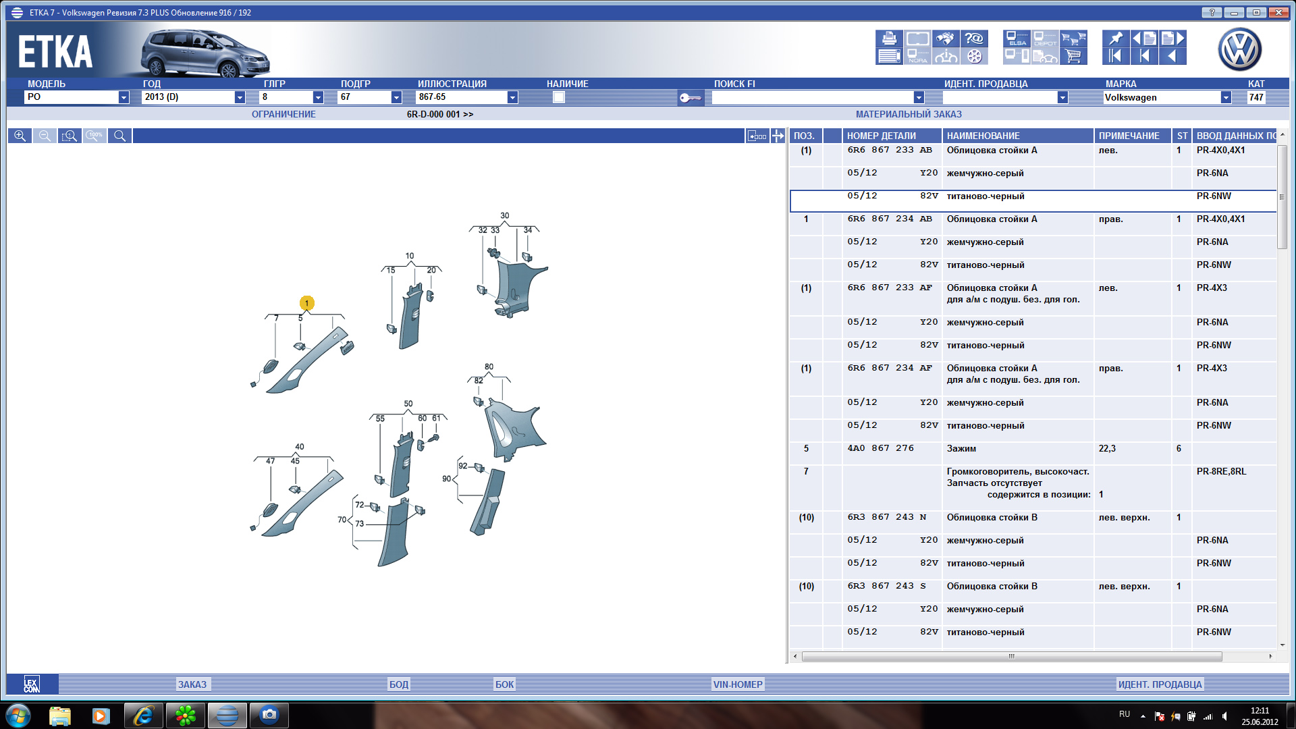Switch to the VIN-НОМЕР tab
The image size is (1296, 729).
tap(738, 684)
